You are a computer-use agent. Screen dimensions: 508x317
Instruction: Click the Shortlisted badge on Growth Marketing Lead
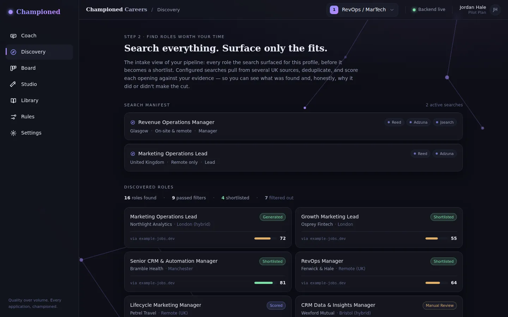(x=443, y=217)
